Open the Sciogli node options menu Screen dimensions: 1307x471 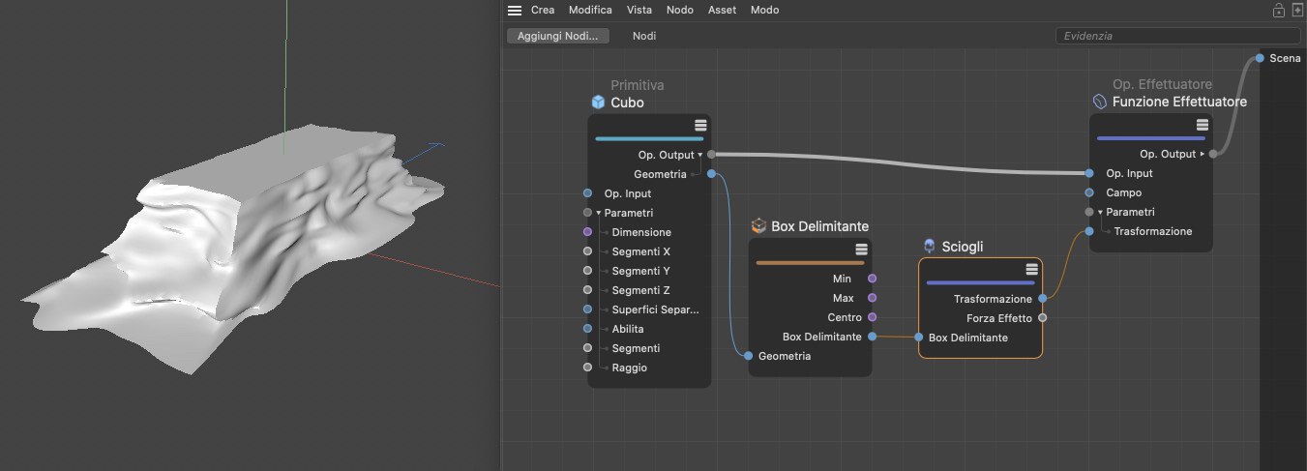tap(1032, 270)
